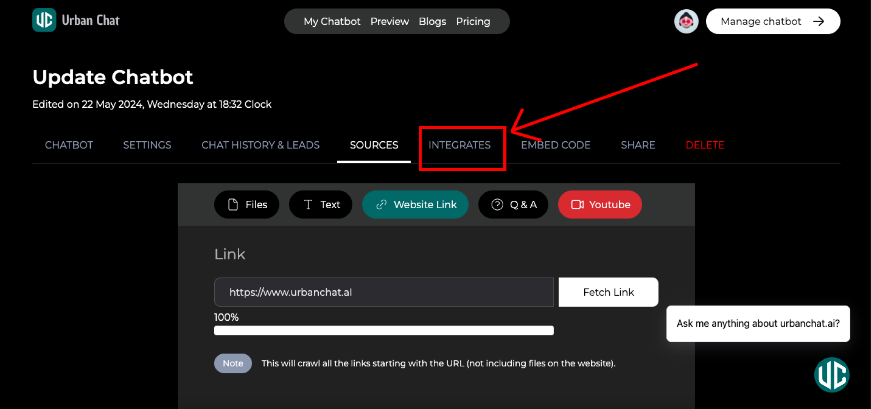The height and width of the screenshot is (409, 871).
Task: Open My Chatbot in top navigation
Action: 332,21
